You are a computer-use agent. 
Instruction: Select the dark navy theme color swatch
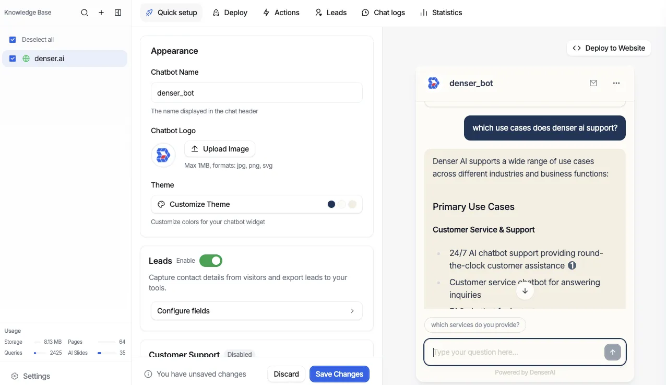coord(331,204)
